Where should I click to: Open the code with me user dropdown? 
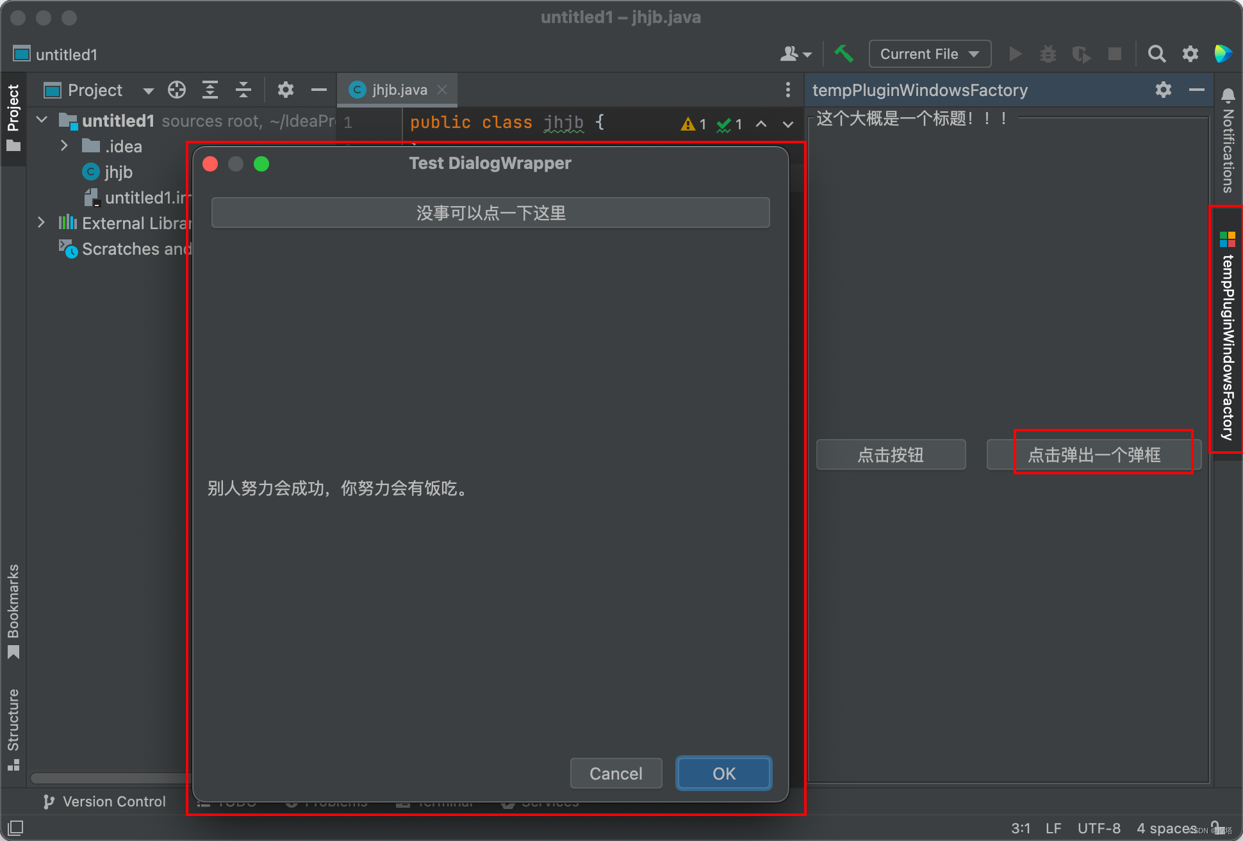click(796, 54)
